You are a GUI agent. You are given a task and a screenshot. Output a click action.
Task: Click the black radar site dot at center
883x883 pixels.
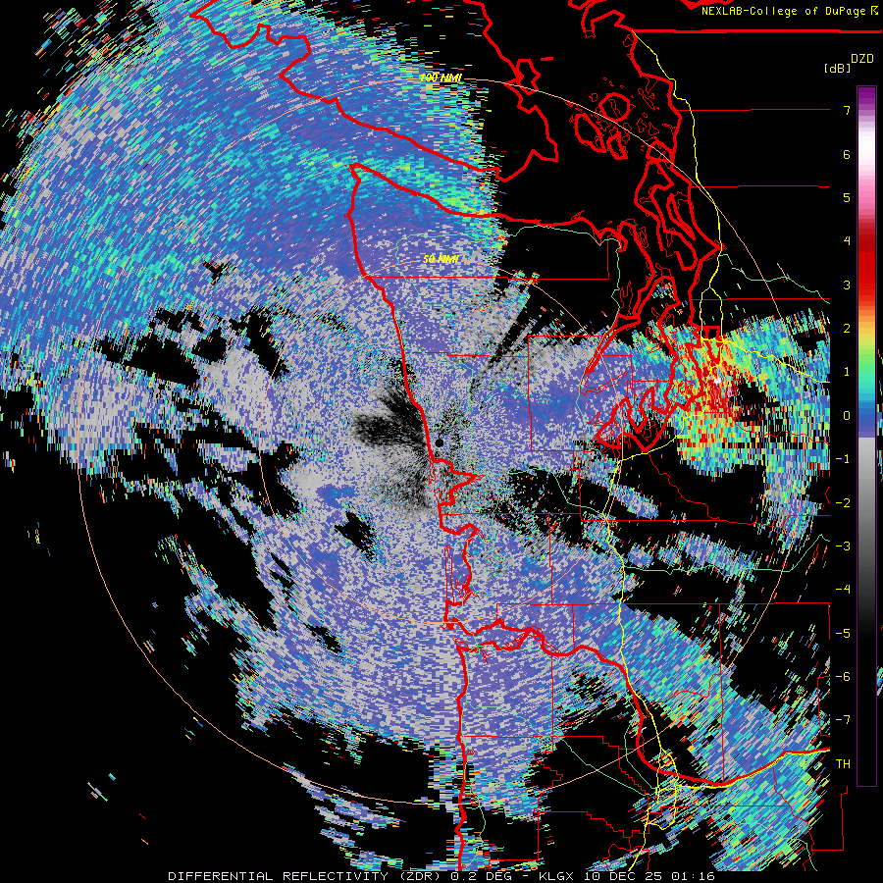440,443
